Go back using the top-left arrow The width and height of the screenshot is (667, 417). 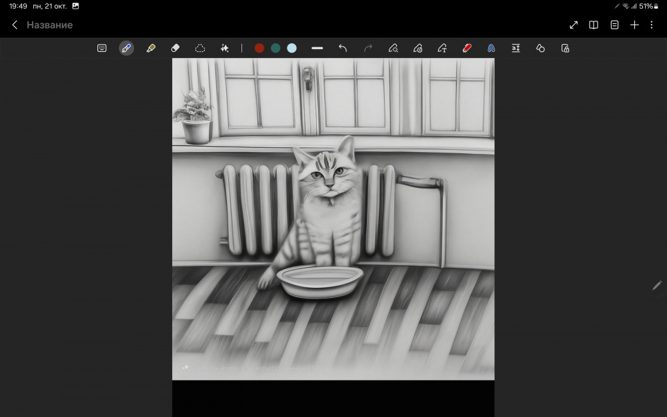[x=15, y=25]
